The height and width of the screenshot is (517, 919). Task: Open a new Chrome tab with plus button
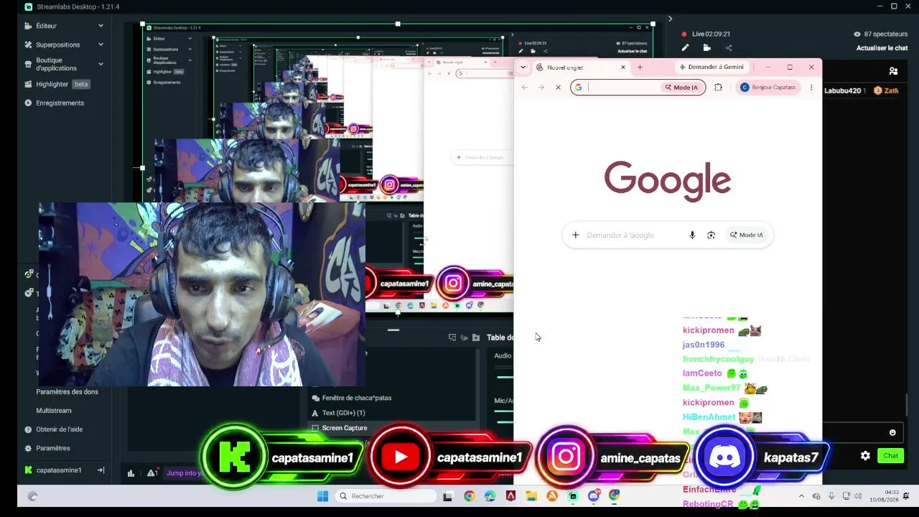click(640, 67)
